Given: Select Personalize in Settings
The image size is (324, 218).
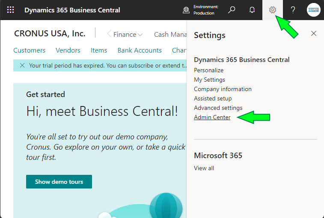Looking at the screenshot, I should (x=208, y=70).
